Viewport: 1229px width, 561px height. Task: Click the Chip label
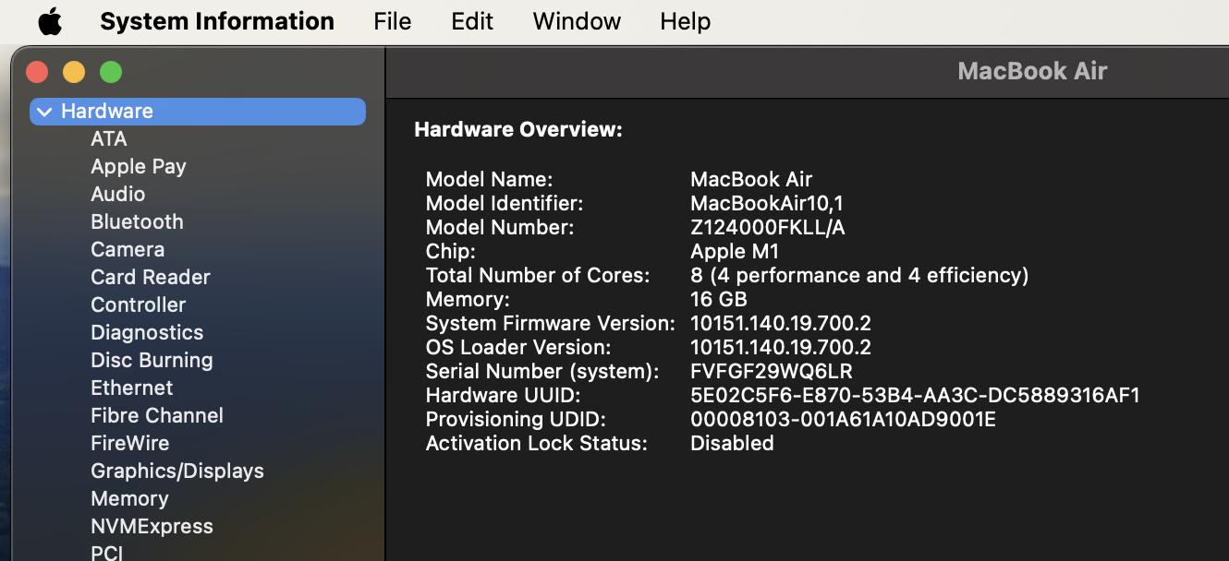click(451, 251)
